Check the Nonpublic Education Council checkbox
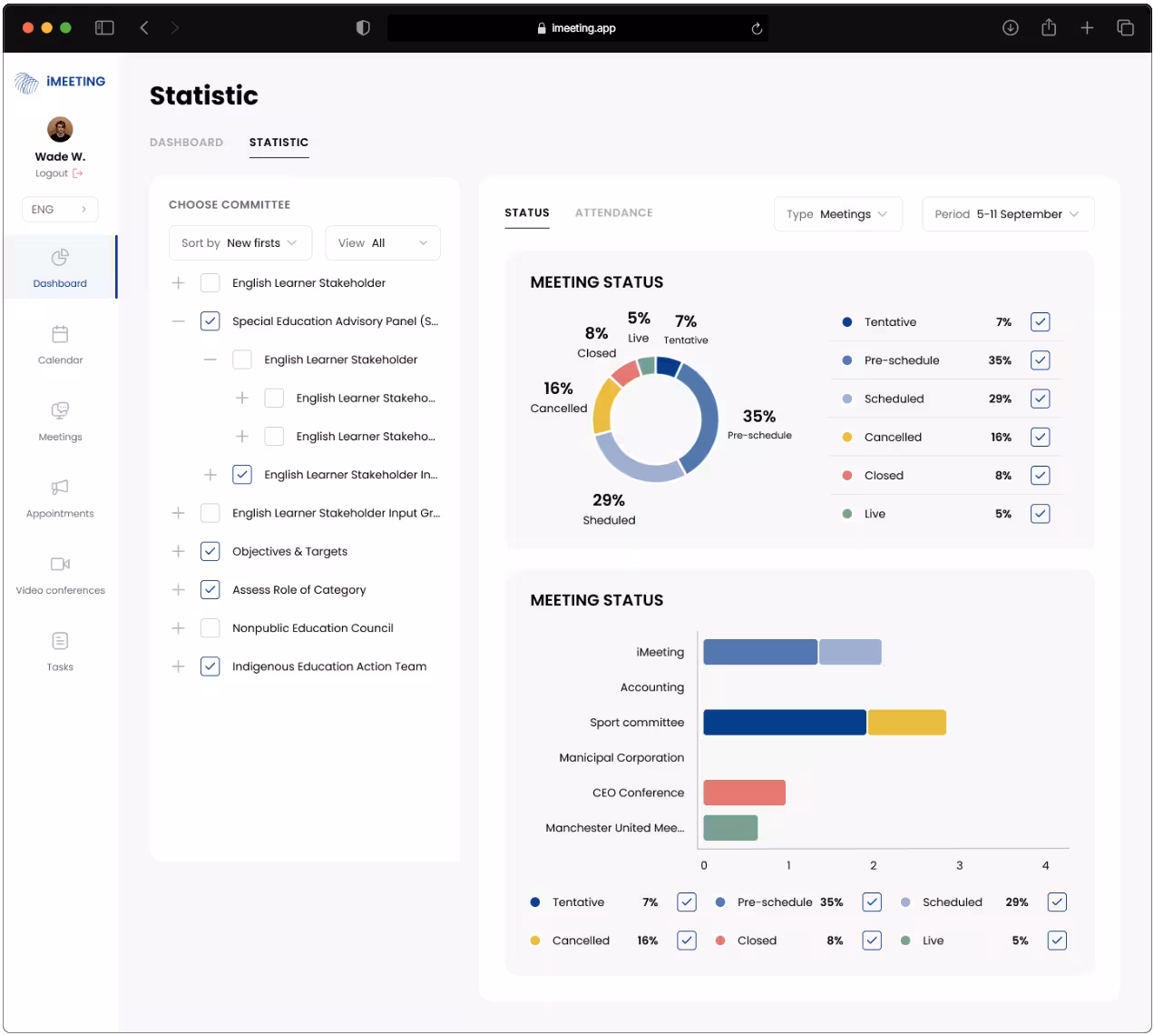 click(210, 628)
